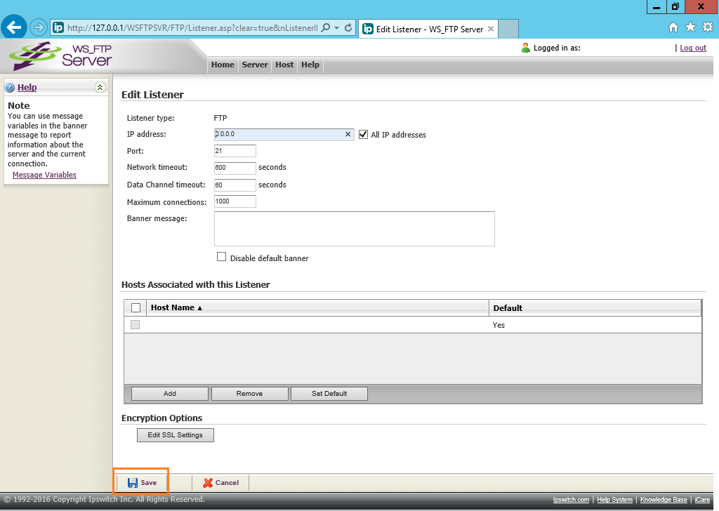Open the Home menu
Viewport: 719px width, 511px height.
point(223,65)
